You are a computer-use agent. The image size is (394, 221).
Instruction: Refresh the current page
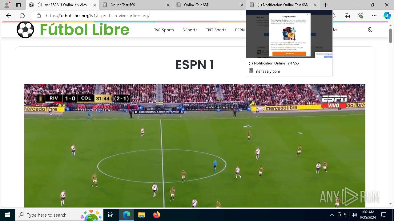22,16
